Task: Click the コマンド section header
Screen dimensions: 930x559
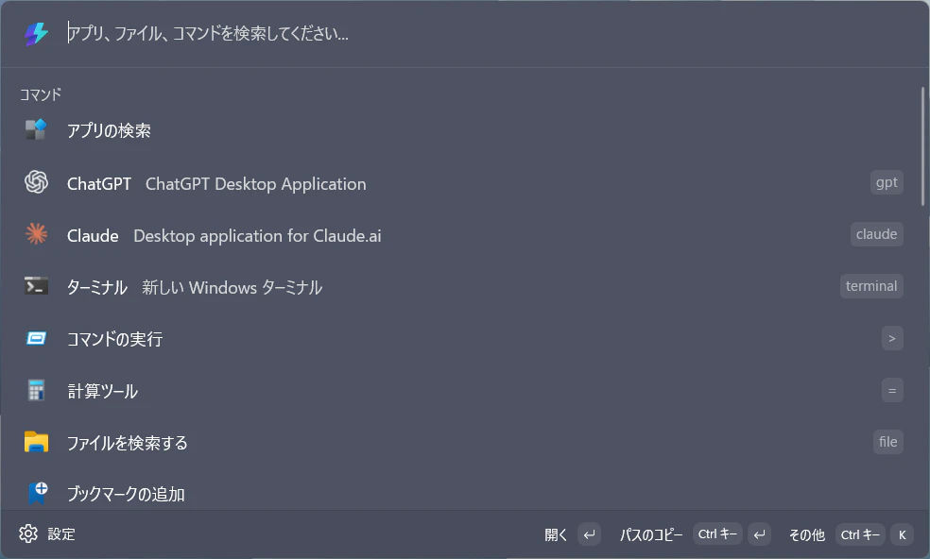Action: [41, 94]
